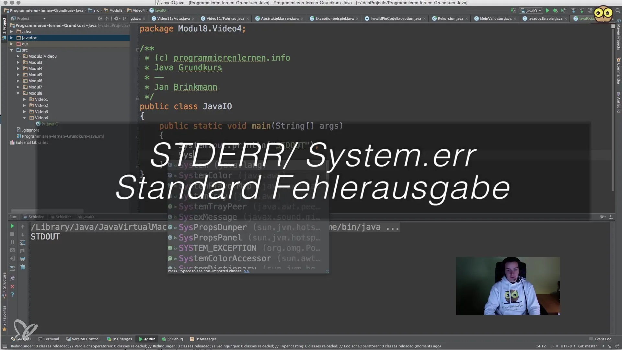Image resolution: width=622 pixels, height=350 pixels.
Task: Print the console output
Action: [23, 259]
